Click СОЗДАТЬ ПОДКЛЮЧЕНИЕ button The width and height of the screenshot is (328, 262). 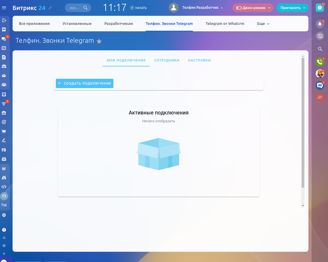[84, 83]
